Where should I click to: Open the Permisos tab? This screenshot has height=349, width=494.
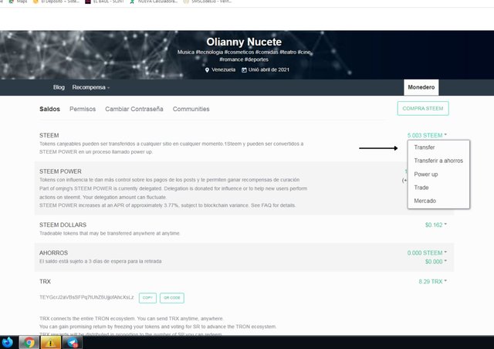click(83, 109)
